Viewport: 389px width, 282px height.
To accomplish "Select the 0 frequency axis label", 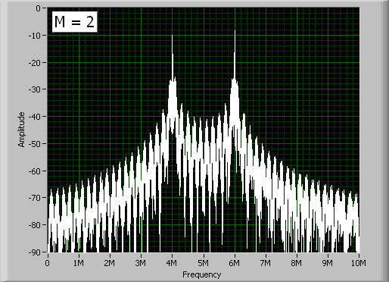I will pos(47,263).
